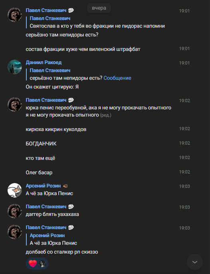Image resolution: width=210 pixels, height=274 pixels.
Task: Jump to the quoted Святослав message
Action: tap(97, 22)
